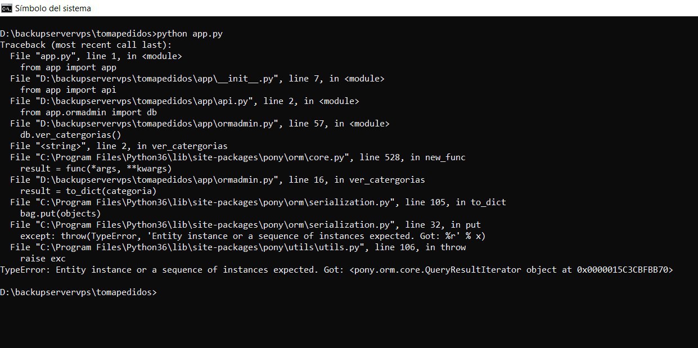Click the "db.ver_catergorias()" line
698x348 pixels.
click(71, 135)
